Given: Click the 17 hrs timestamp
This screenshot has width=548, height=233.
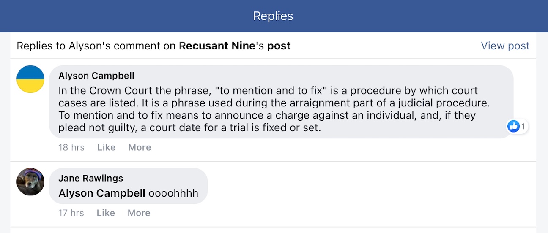Looking at the screenshot, I should [71, 213].
